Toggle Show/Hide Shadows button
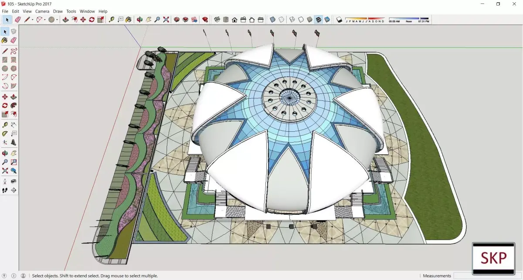 click(339, 20)
